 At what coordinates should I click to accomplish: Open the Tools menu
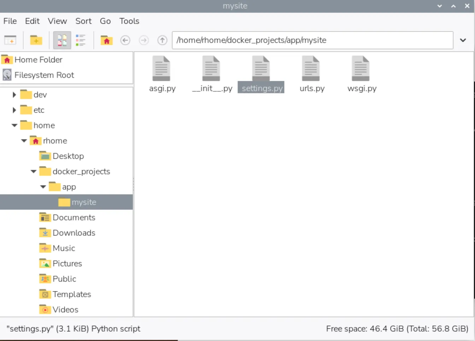click(x=129, y=21)
